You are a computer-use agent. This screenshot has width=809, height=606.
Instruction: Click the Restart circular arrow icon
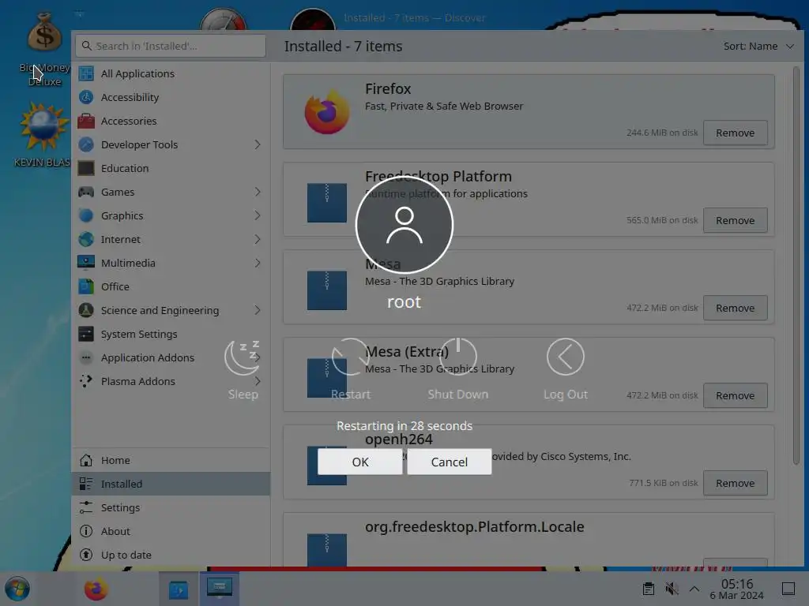(350, 357)
